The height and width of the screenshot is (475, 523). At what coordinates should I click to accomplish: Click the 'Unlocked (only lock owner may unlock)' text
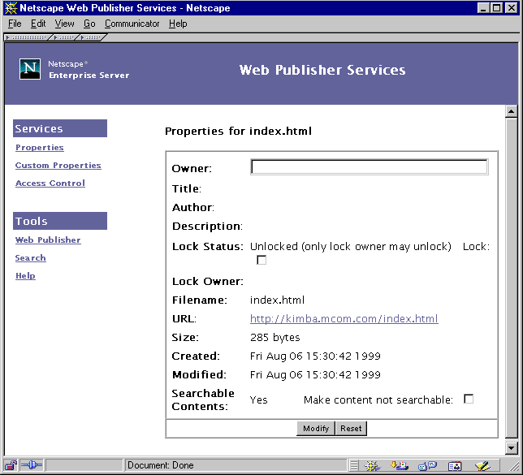coord(351,247)
